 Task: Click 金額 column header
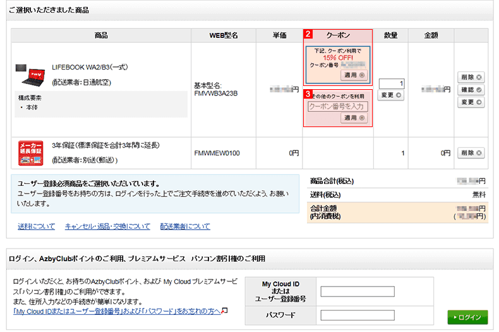tap(431, 35)
